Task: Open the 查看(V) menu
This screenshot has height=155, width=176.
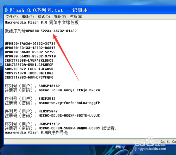Action: [x=60, y=17]
